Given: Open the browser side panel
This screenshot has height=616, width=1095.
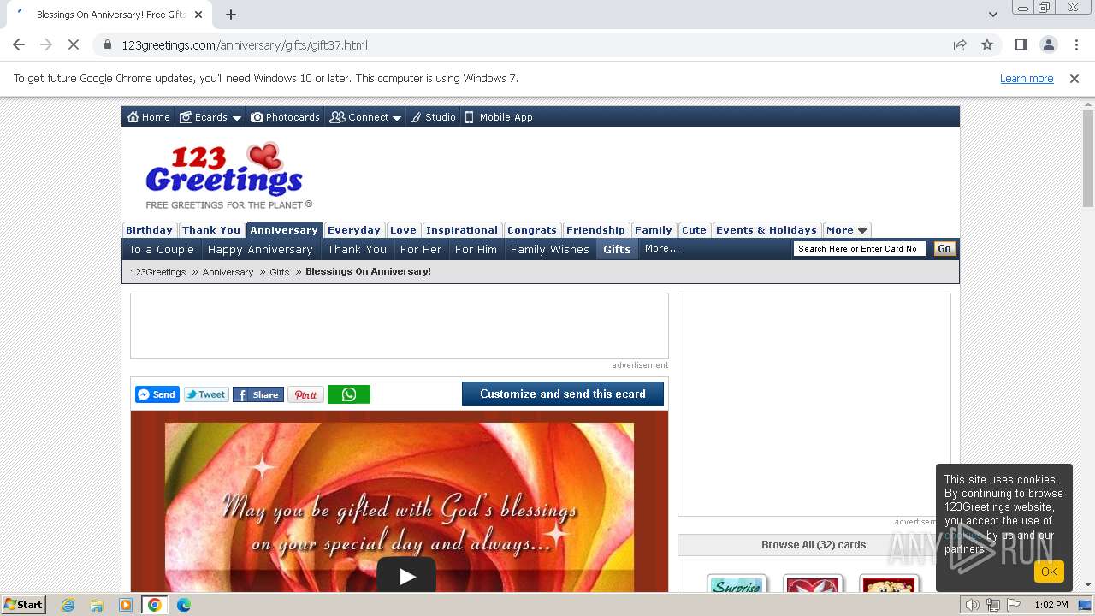Looking at the screenshot, I should point(1021,44).
